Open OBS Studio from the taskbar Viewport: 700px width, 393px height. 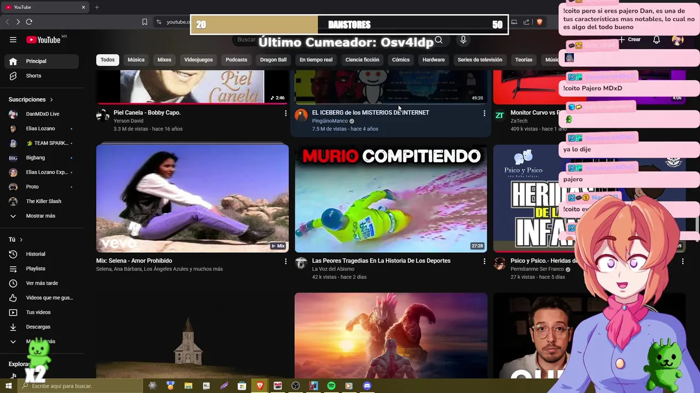click(296, 386)
